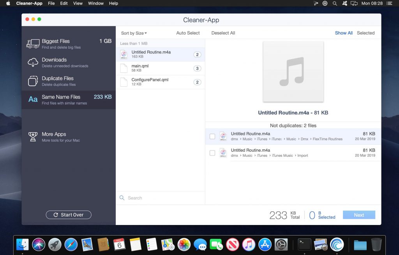
Task: Click the ConfigurePanel.qml file icon
Action: coord(124,82)
